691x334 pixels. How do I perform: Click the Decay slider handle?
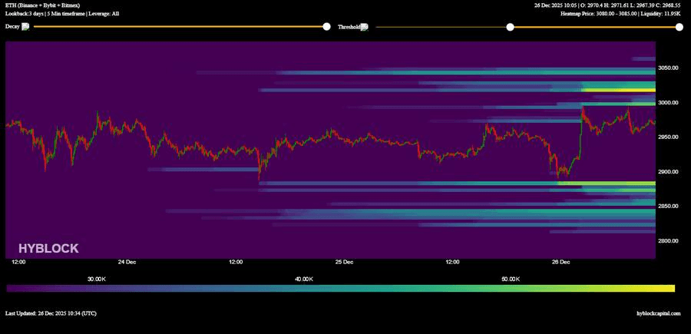tap(326, 27)
